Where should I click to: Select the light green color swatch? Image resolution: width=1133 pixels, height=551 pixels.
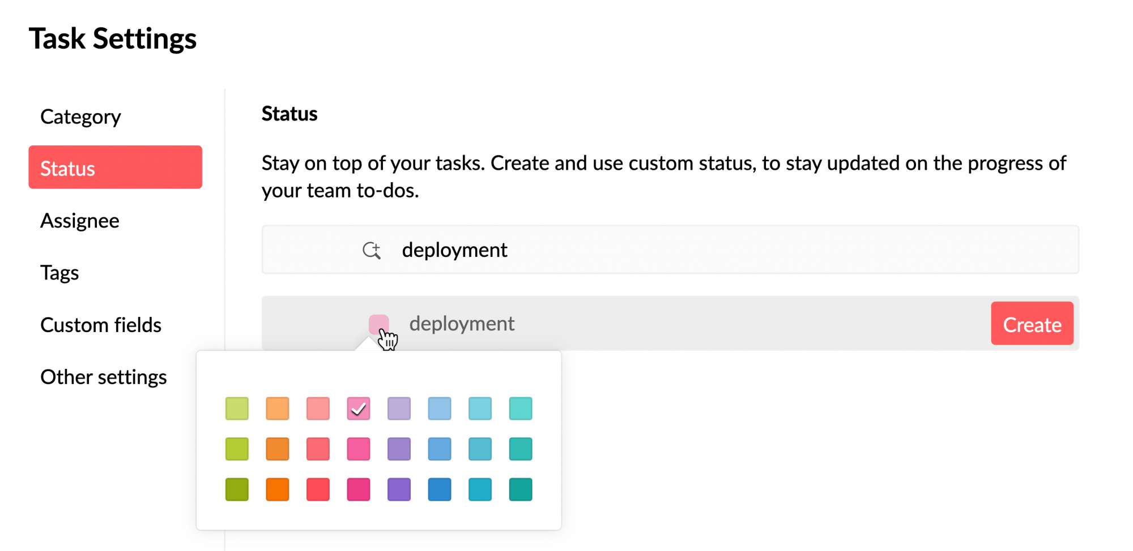pos(237,408)
